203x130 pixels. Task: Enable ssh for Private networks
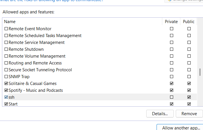171,97
